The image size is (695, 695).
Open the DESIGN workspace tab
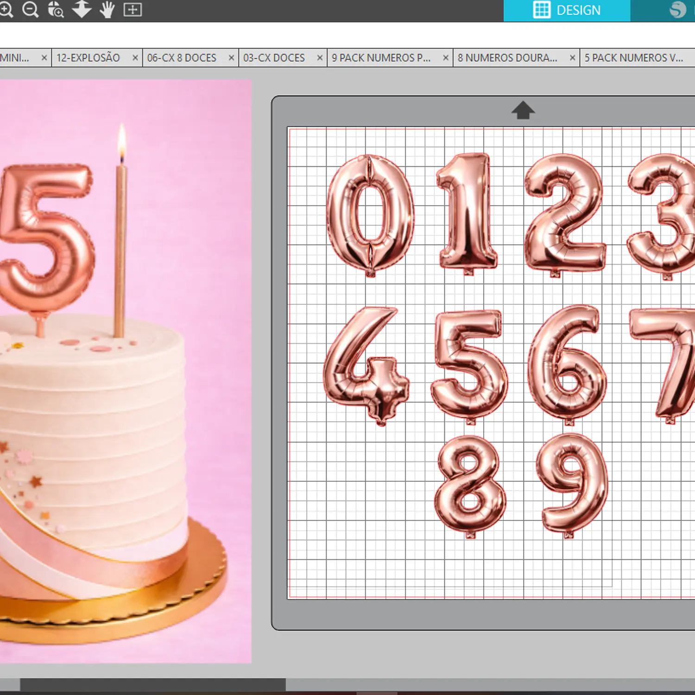pos(567,10)
